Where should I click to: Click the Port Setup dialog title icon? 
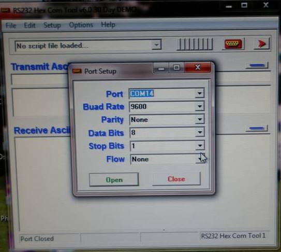(x=77, y=71)
